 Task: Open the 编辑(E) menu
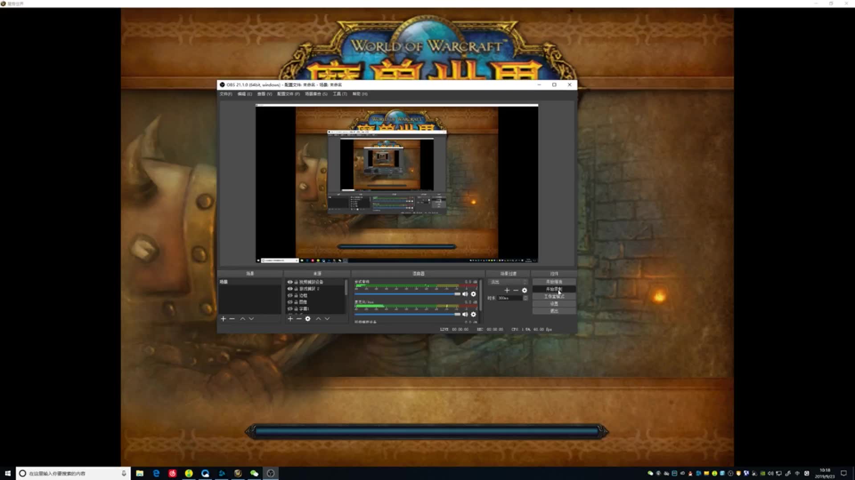tap(245, 94)
